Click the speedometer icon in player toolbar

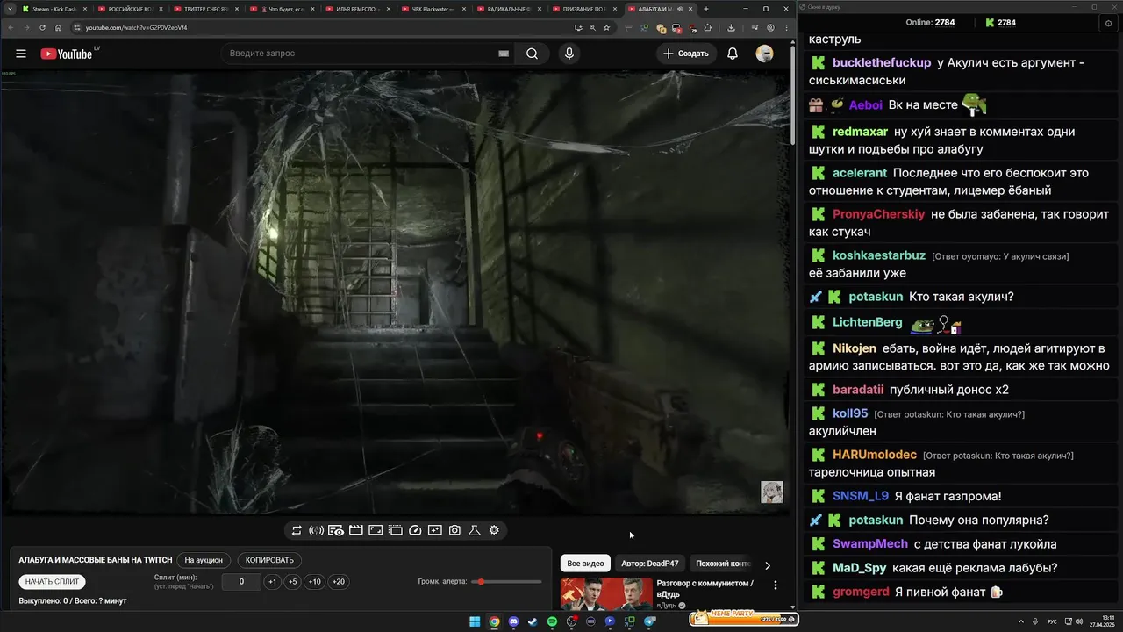416,530
